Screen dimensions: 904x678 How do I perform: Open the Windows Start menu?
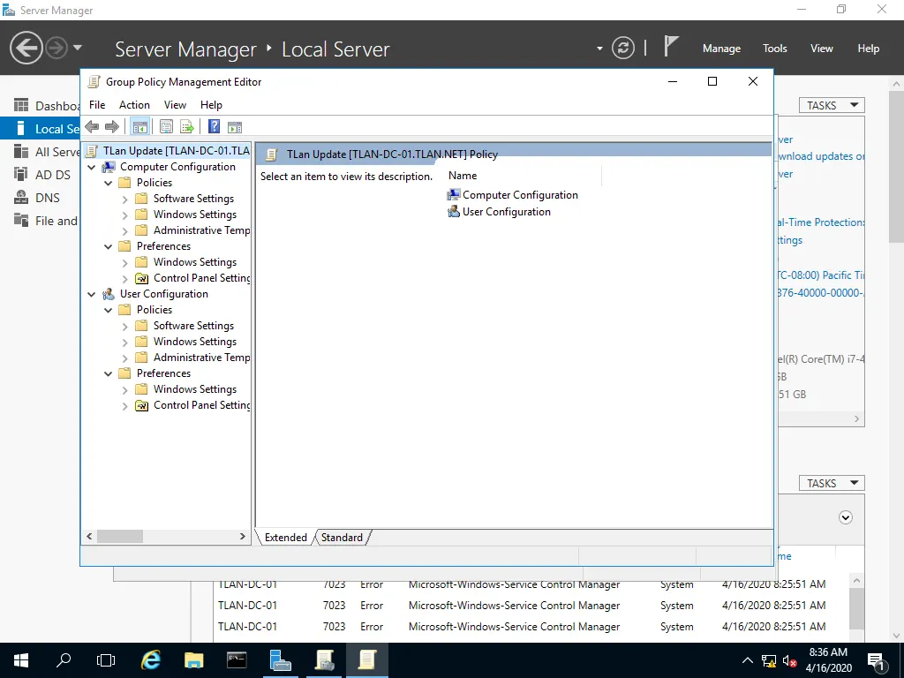point(21,660)
